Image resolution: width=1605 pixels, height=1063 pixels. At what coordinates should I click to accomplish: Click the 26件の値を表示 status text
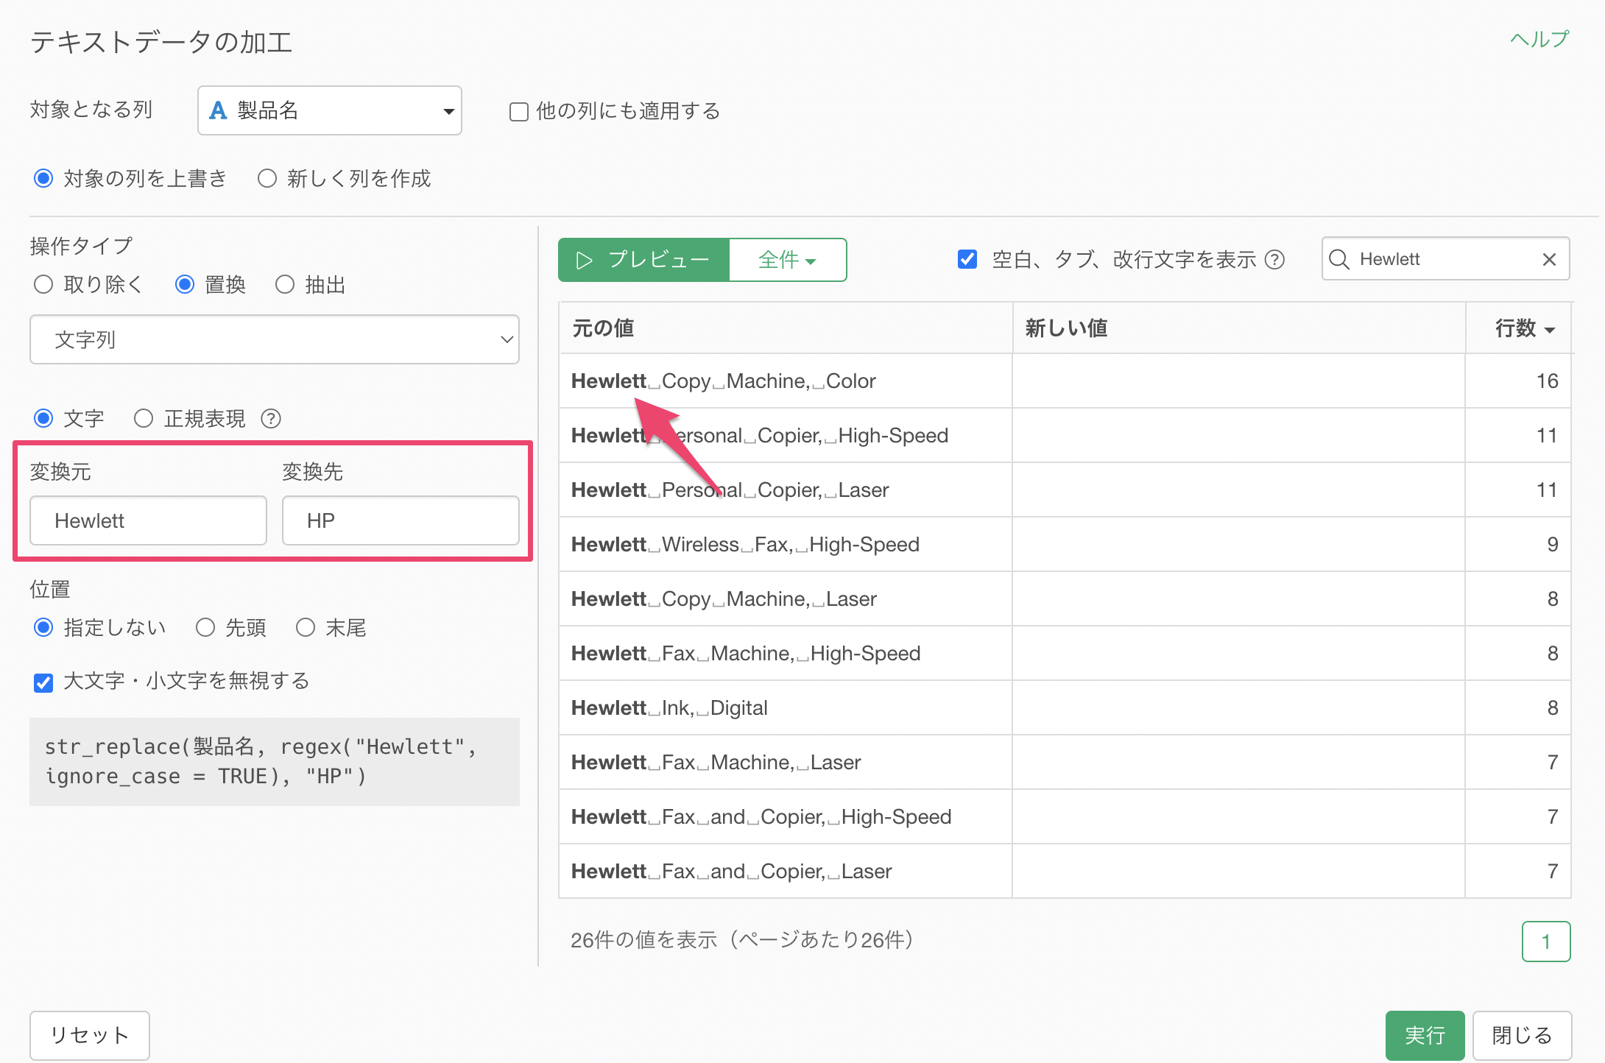pos(742,940)
